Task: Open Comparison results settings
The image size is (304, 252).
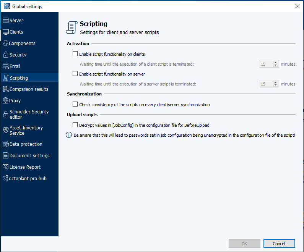Action: (x=30, y=89)
